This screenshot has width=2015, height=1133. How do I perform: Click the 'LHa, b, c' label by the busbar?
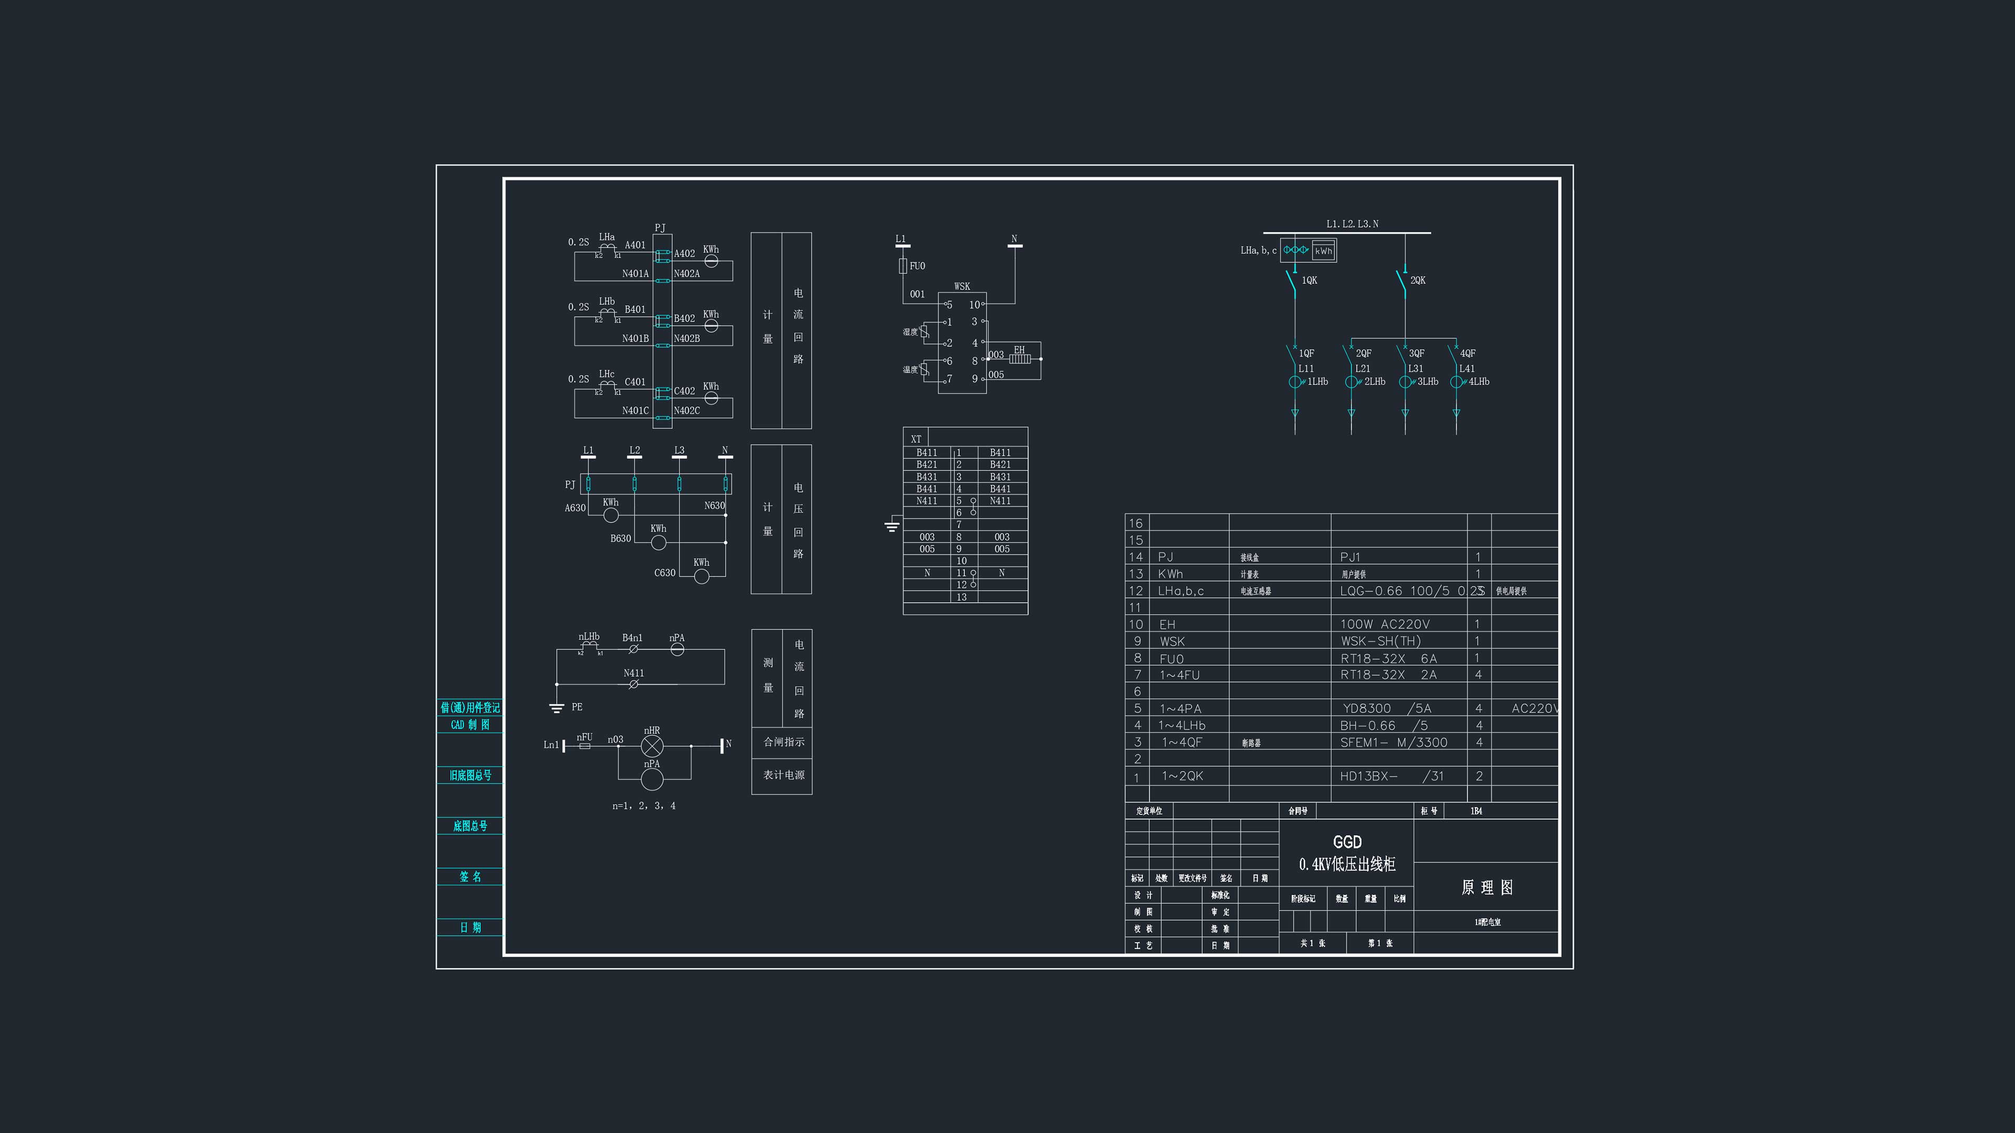pyautogui.click(x=1258, y=250)
